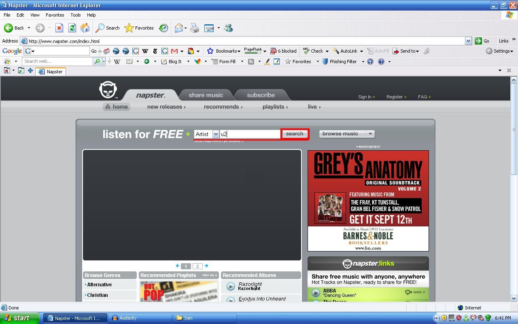This screenshot has width=518, height=324.
Task: Open the File menu
Action: tap(7, 15)
